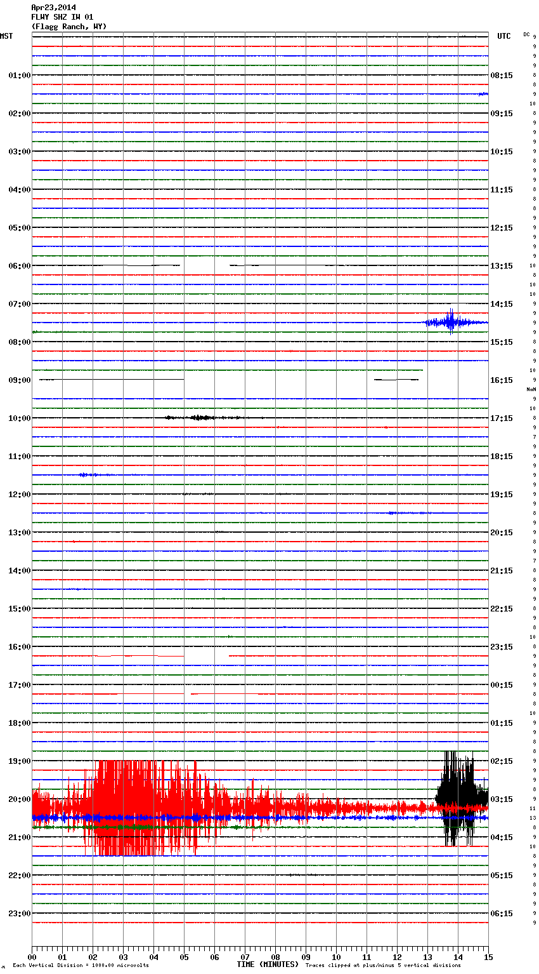Click the 14:15 UTC label
Image resolution: width=539 pixels, height=974 pixels.
tap(502, 304)
